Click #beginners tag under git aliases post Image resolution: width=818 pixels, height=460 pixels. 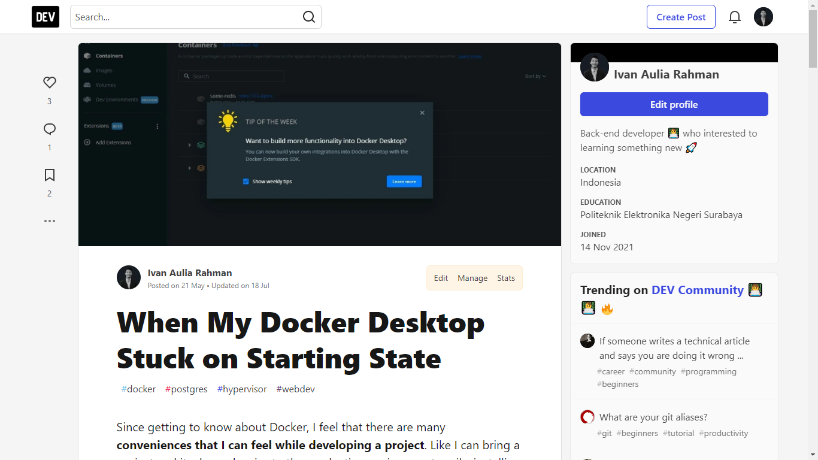[x=637, y=433]
